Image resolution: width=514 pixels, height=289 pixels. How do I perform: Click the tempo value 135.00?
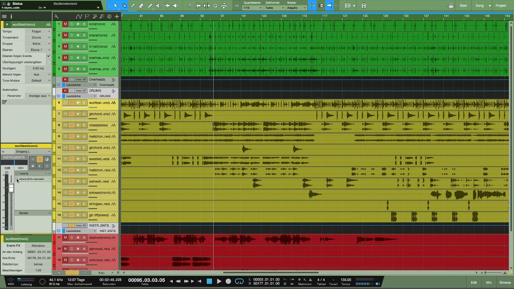pos(346,280)
